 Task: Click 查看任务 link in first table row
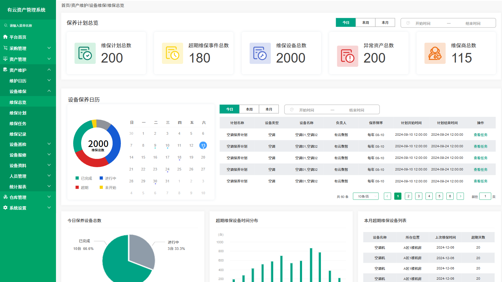point(480,135)
